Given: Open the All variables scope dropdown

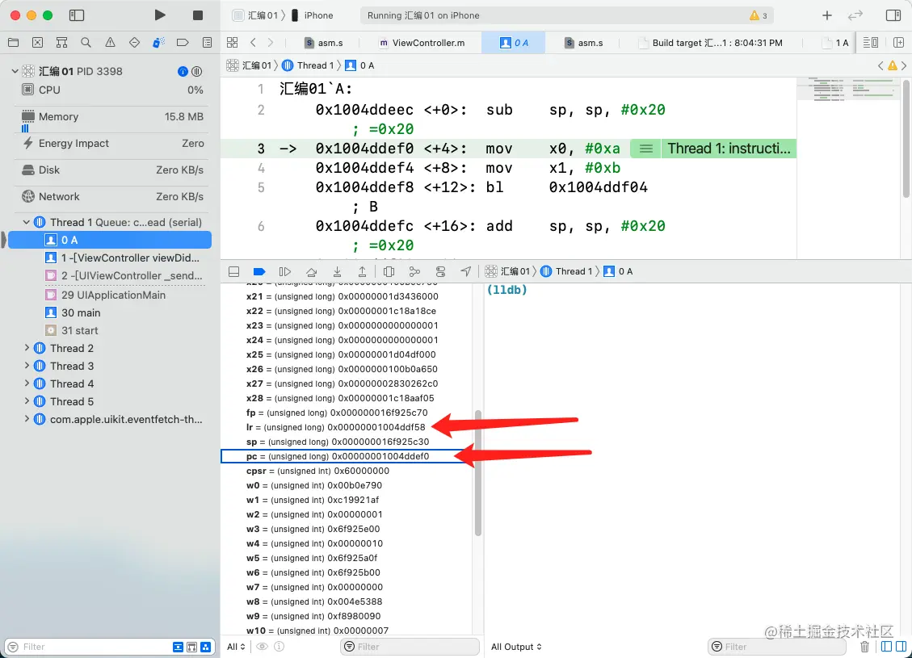Looking at the screenshot, I should pyautogui.click(x=236, y=647).
